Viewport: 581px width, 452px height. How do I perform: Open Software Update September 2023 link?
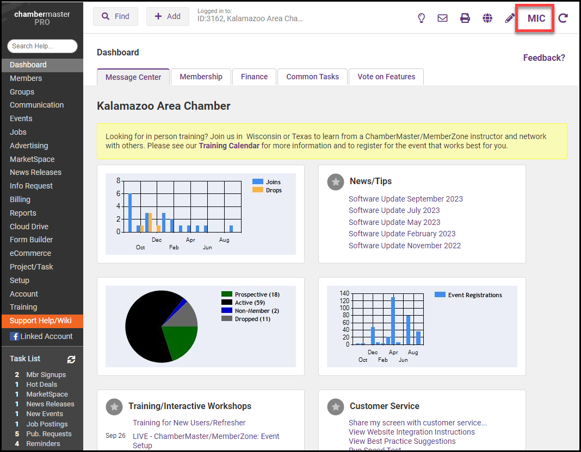(x=406, y=199)
